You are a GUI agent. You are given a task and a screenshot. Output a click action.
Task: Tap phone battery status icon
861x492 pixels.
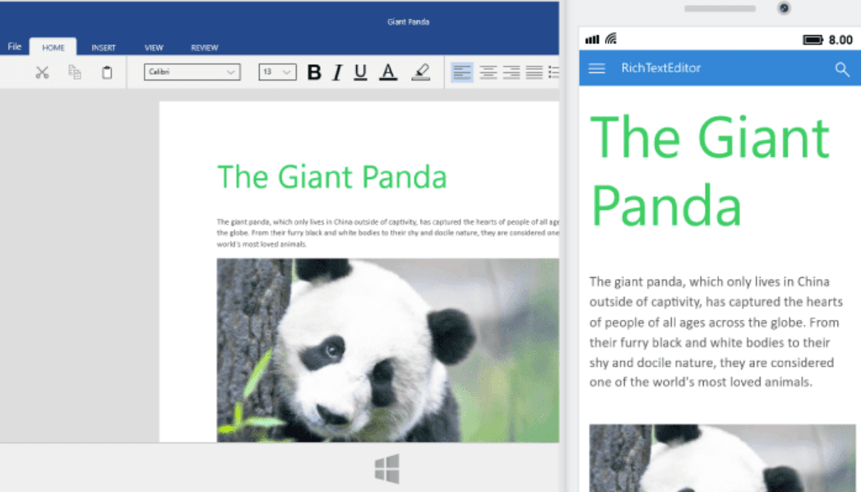[812, 39]
